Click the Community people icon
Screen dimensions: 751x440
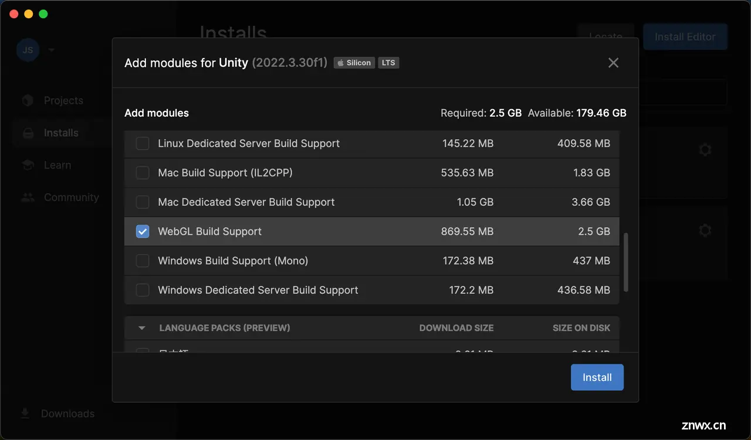(28, 198)
